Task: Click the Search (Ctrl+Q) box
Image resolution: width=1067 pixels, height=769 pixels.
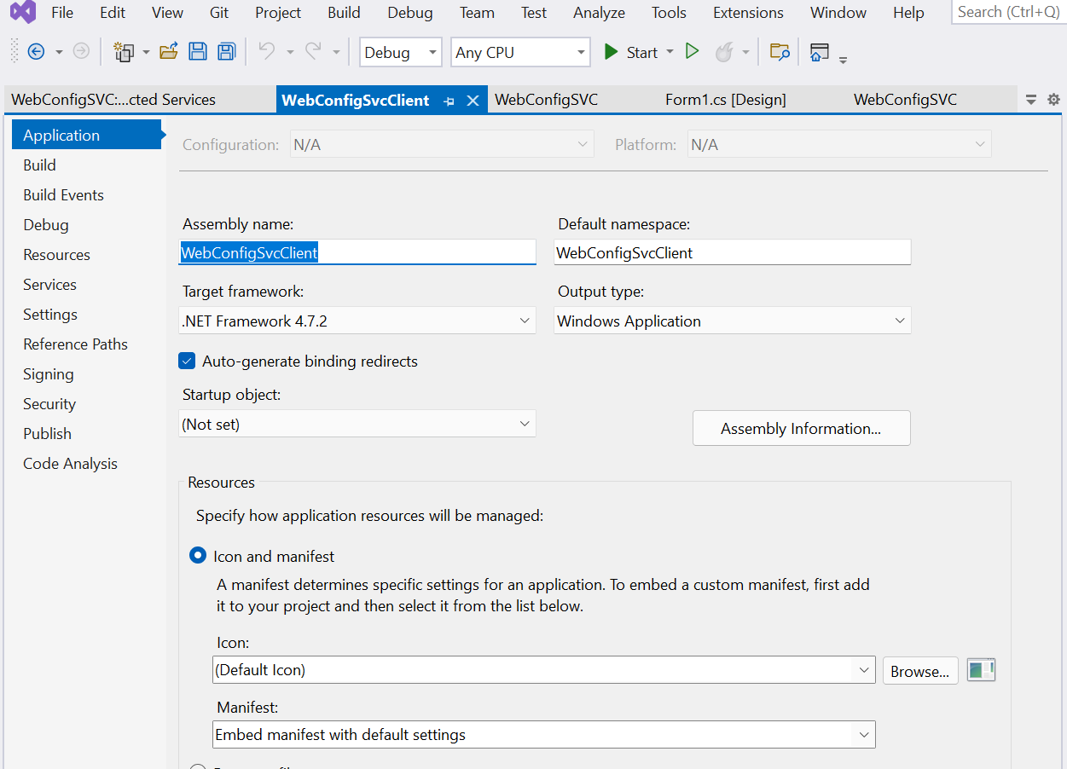Action: 1009,12
